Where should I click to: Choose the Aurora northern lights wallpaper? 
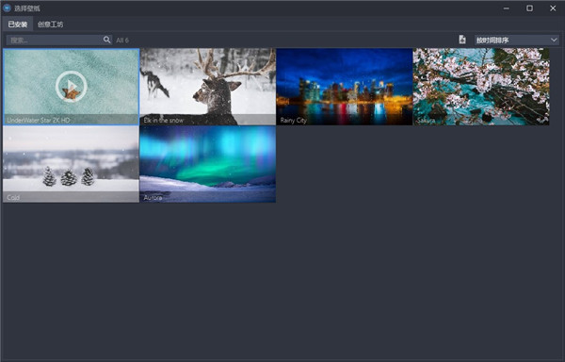point(208,164)
